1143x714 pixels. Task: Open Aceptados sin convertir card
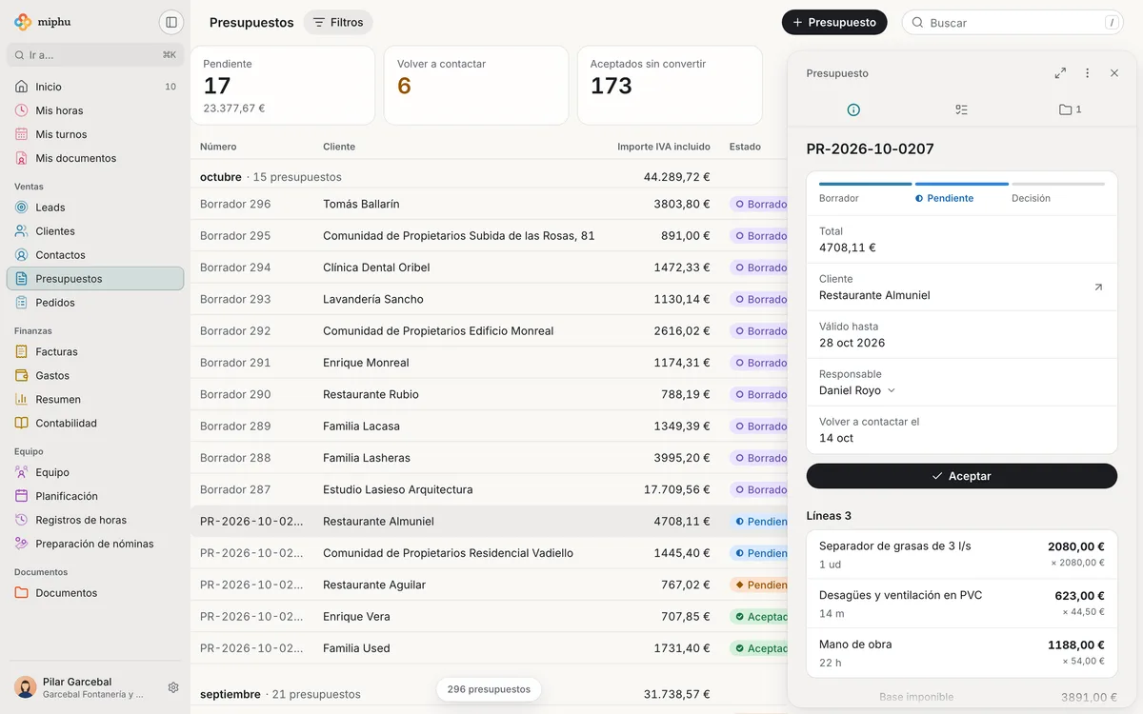[x=670, y=86]
